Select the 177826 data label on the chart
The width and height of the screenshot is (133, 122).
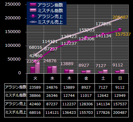tap(103, 24)
